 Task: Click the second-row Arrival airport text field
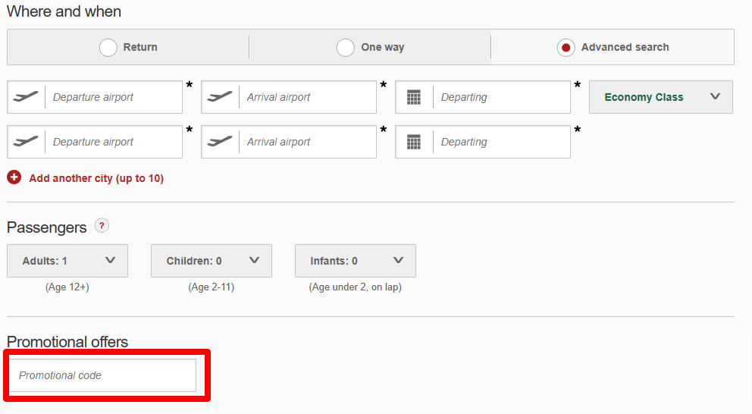click(308, 142)
